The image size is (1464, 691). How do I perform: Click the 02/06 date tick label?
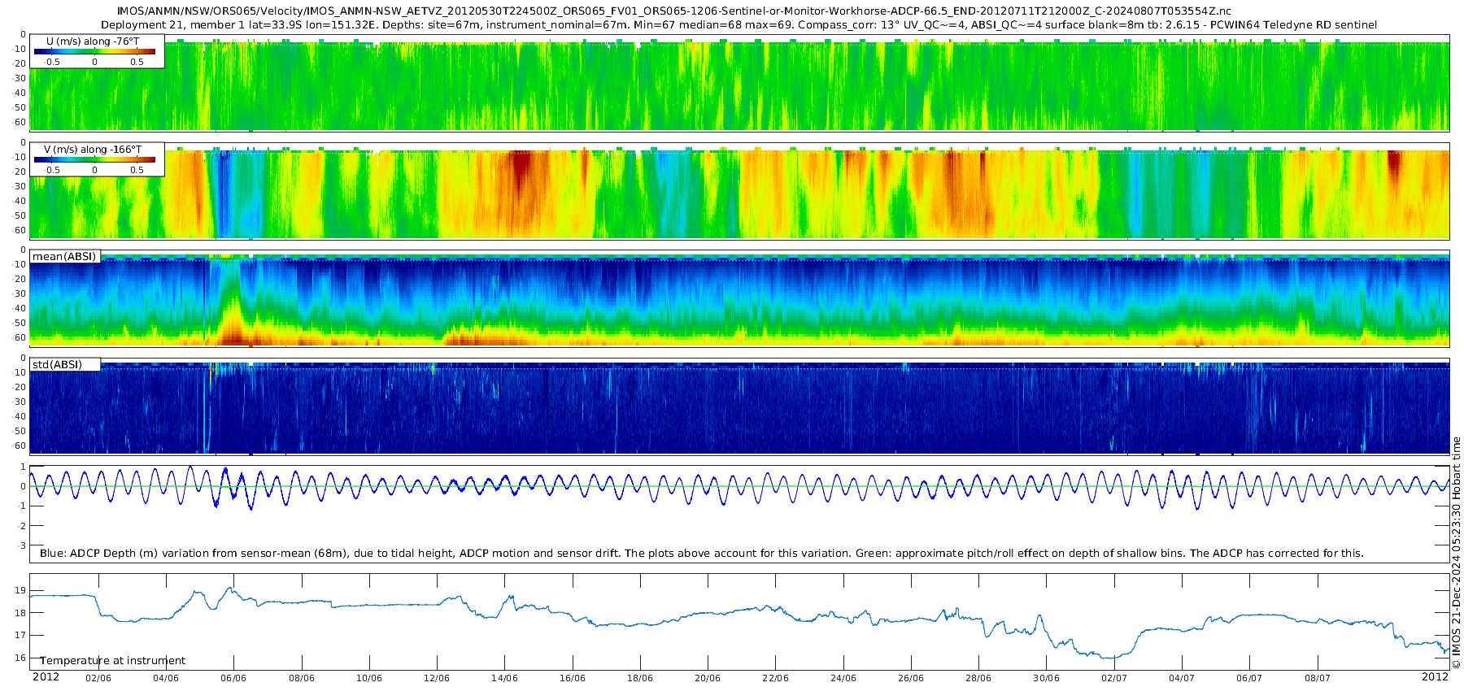[x=98, y=678]
